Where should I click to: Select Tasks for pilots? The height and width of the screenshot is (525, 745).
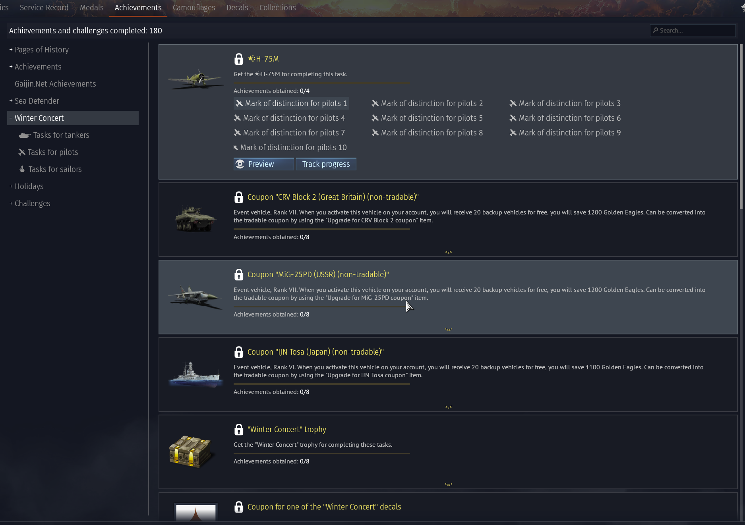[x=53, y=152]
